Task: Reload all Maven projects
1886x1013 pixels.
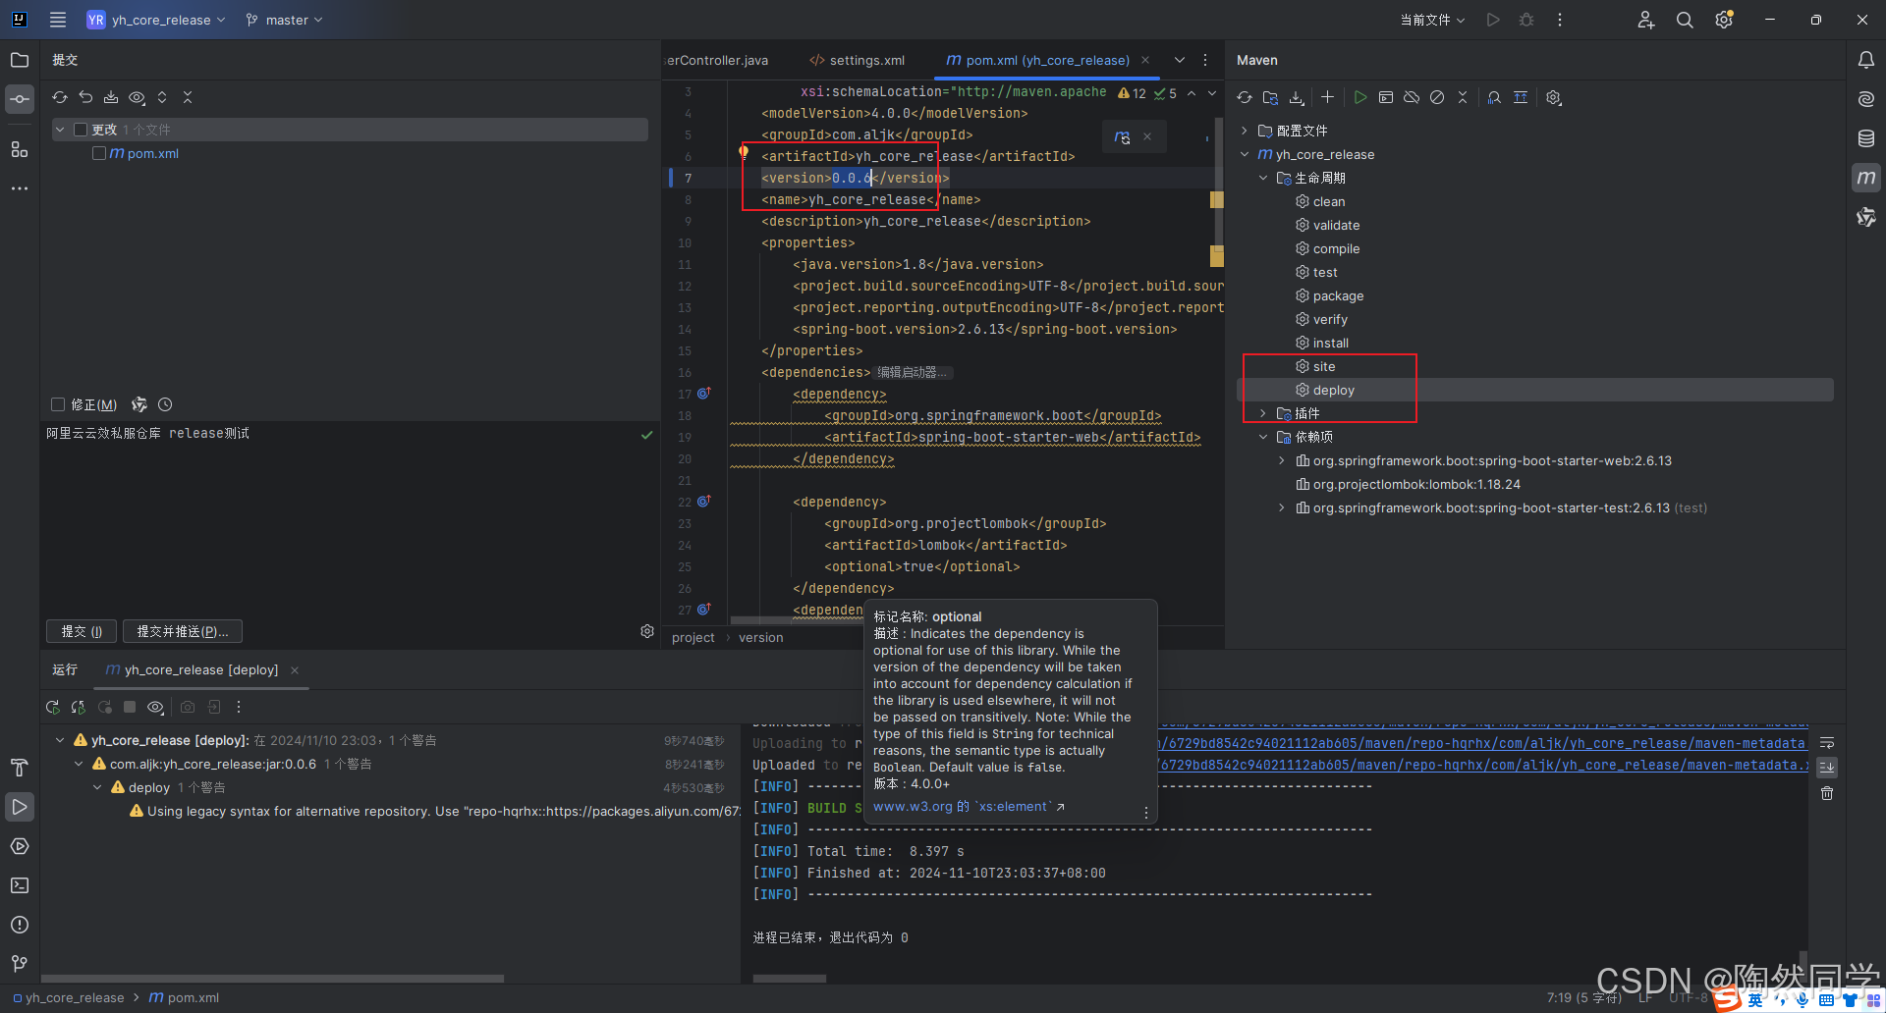Action: [1245, 97]
